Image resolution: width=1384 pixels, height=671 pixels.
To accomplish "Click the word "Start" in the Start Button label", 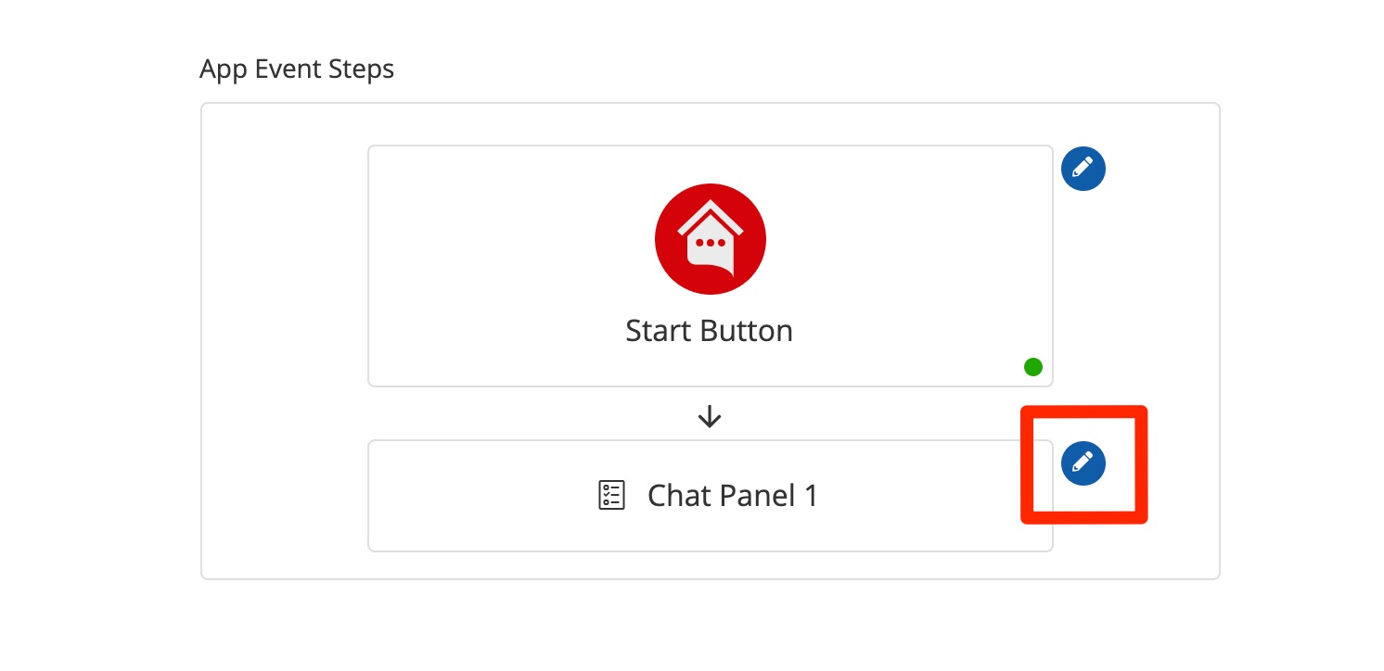I will (658, 331).
